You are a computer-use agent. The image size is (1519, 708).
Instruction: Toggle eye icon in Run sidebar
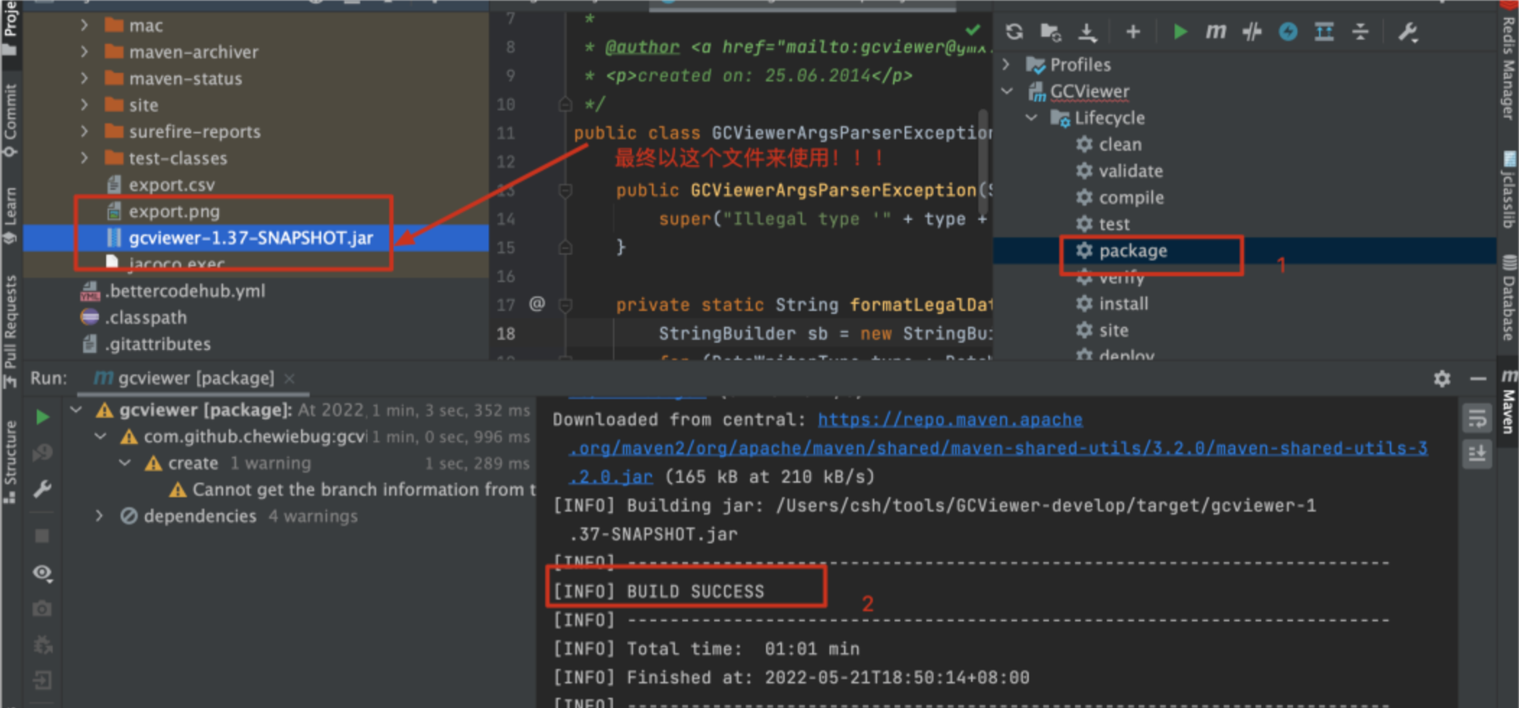tap(43, 573)
